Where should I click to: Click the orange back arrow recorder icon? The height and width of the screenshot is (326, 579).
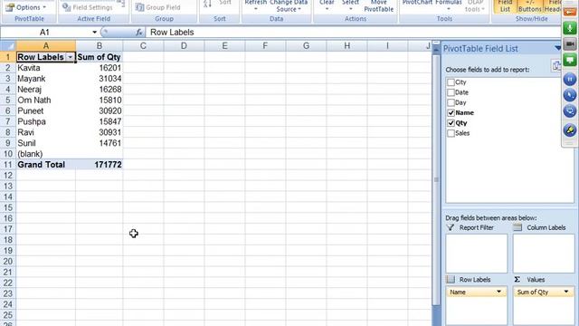[x=570, y=13]
